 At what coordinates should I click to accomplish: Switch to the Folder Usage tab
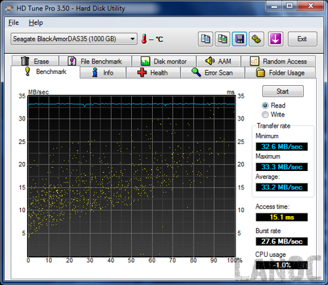coord(280,73)
